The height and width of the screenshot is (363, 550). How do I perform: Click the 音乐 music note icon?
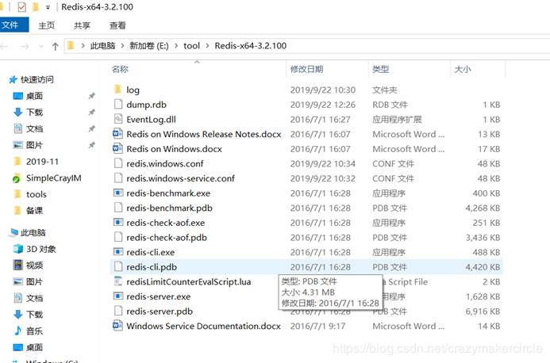(17, 331)
